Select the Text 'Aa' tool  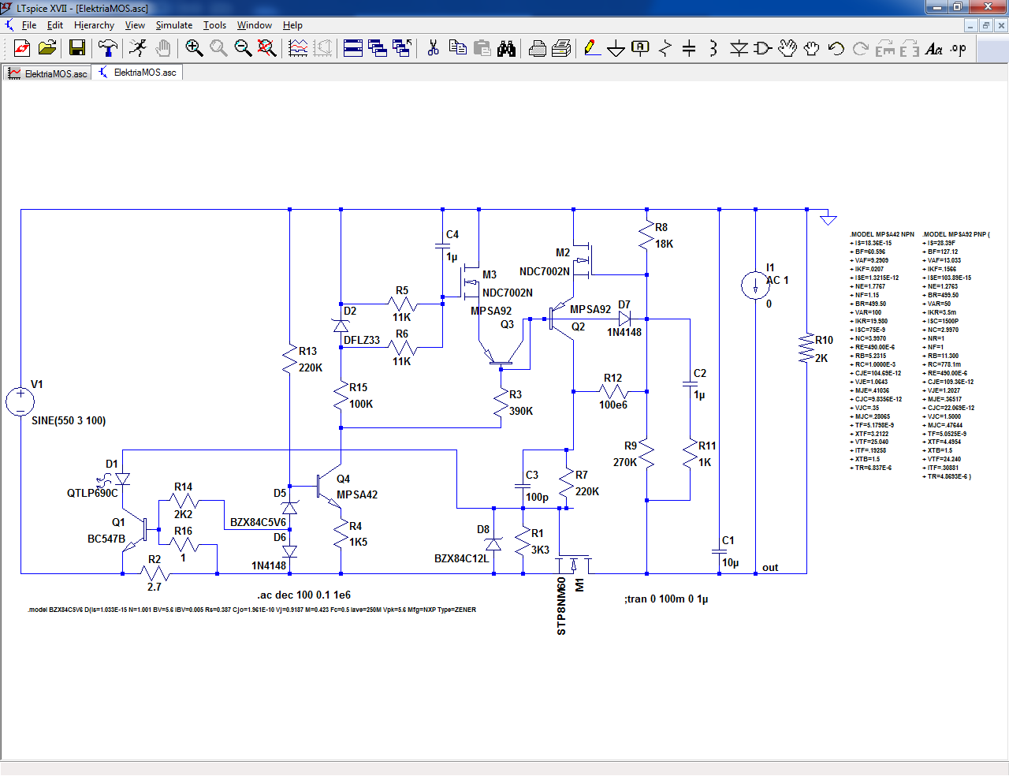click(x=934, y=48)
